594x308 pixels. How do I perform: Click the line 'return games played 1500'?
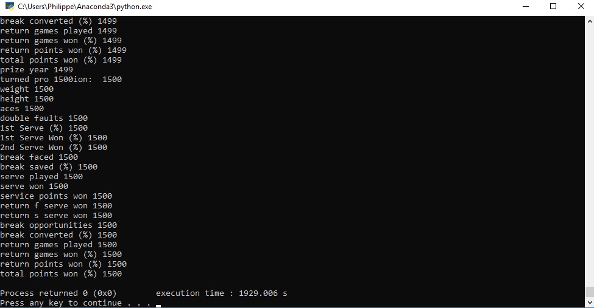tap(58, 245)
